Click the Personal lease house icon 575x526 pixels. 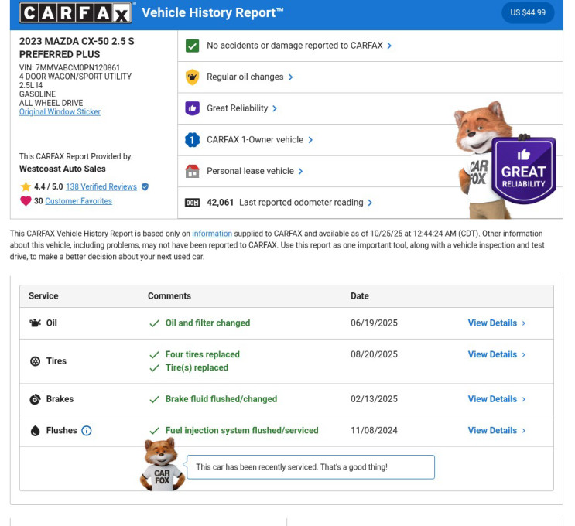coord(193,171)
